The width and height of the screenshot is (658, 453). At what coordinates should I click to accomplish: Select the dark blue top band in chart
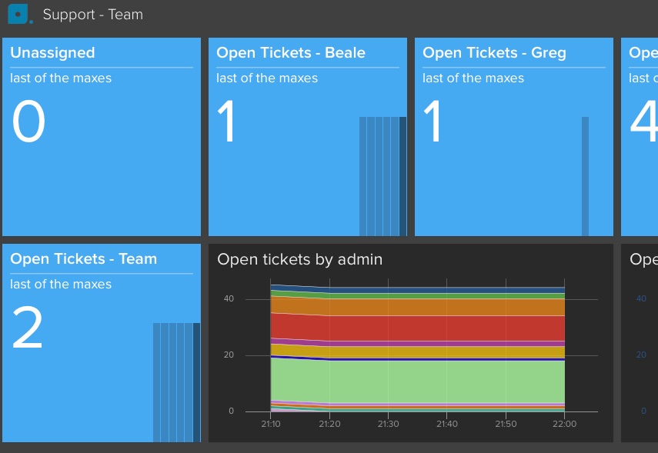[x=418, y=290]
